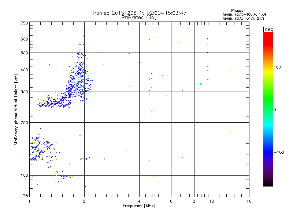293x219 pixels.
Task: Click the y-axis tick label '75'
Action: click(26, 196)
